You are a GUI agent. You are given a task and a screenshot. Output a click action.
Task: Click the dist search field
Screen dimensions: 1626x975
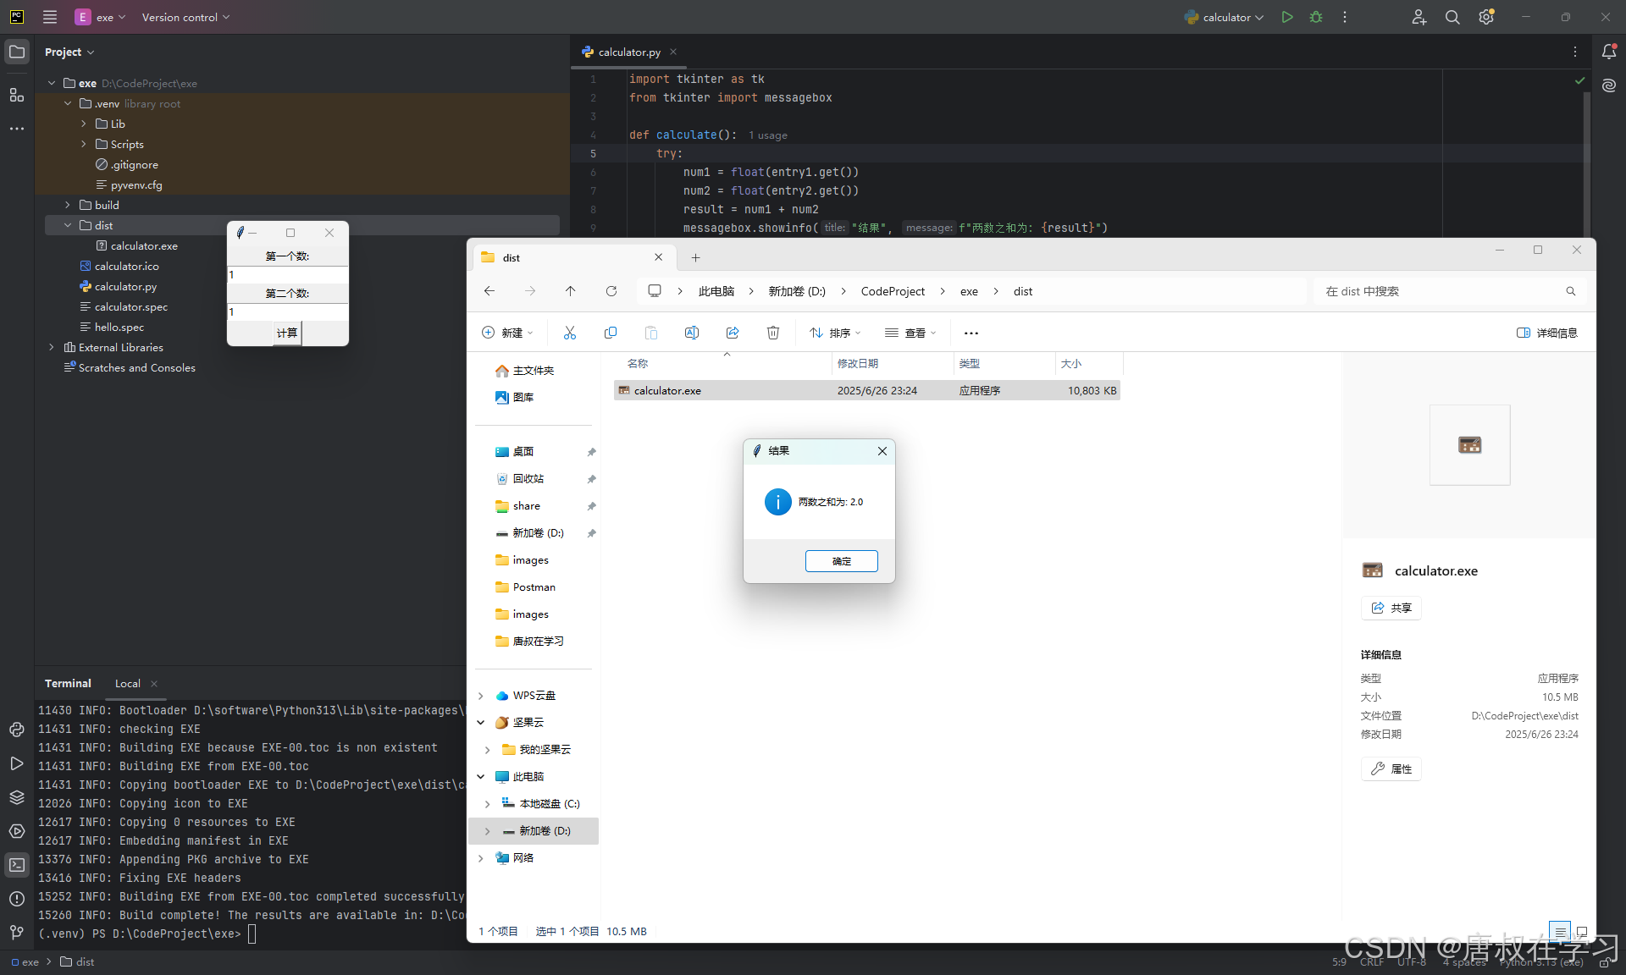[1440, 291]
